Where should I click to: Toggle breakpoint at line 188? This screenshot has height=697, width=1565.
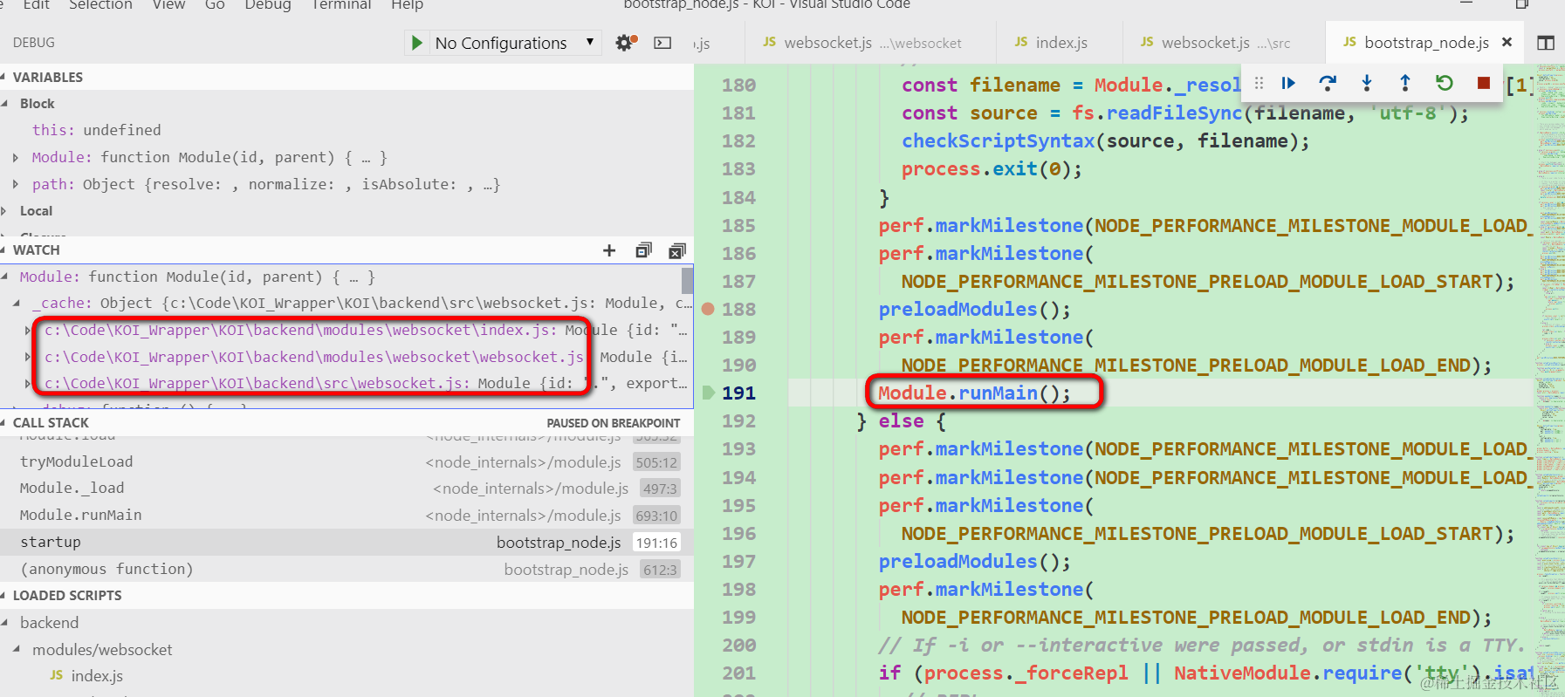tap(708, 309)
